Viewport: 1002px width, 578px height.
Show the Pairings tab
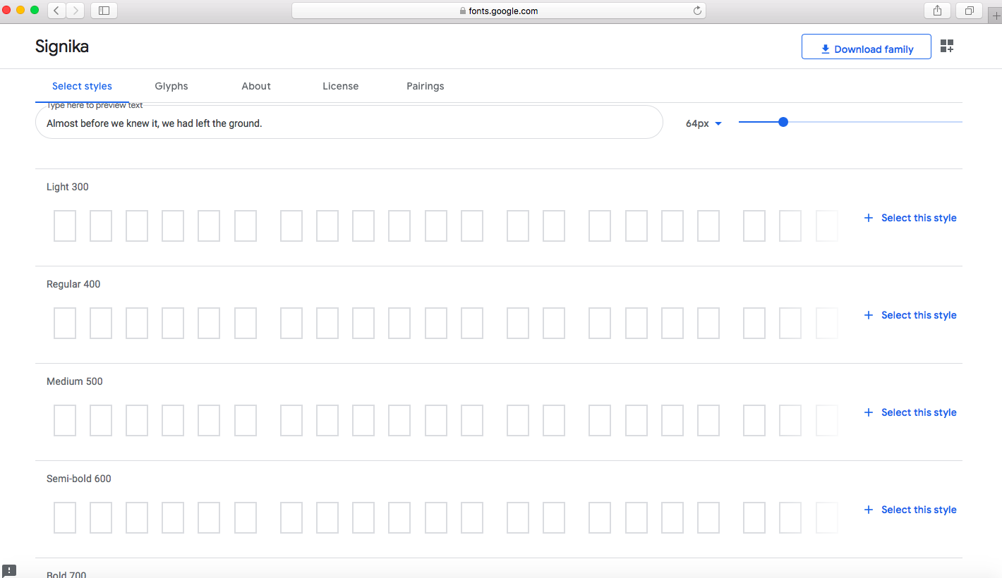[425, 86]
